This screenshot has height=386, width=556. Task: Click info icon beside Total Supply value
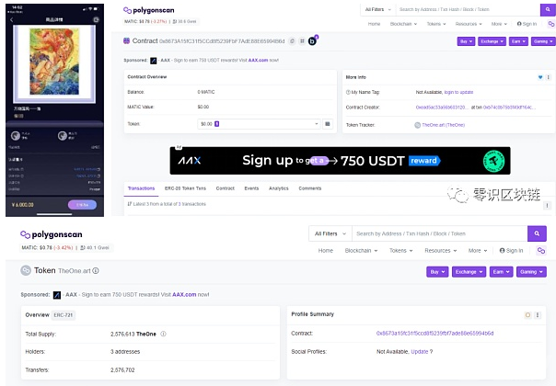pyautogui.click(x=163, y=334)
